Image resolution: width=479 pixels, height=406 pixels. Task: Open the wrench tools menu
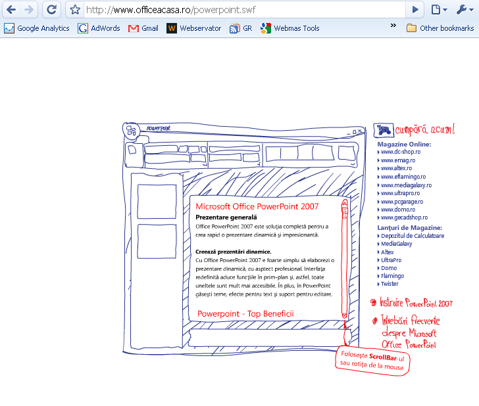tap(463, 9)
